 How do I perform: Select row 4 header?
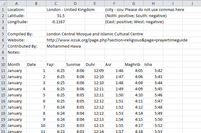pos(3,28)
